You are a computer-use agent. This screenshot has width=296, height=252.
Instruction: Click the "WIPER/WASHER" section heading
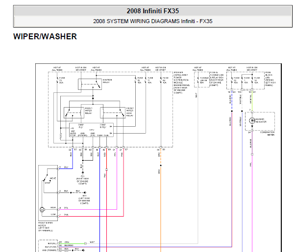[x=45, y=36]
